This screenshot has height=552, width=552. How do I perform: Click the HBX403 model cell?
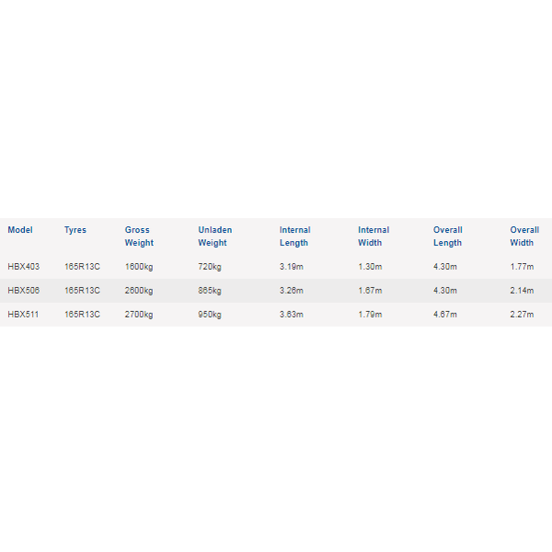[x=24, y=267]
